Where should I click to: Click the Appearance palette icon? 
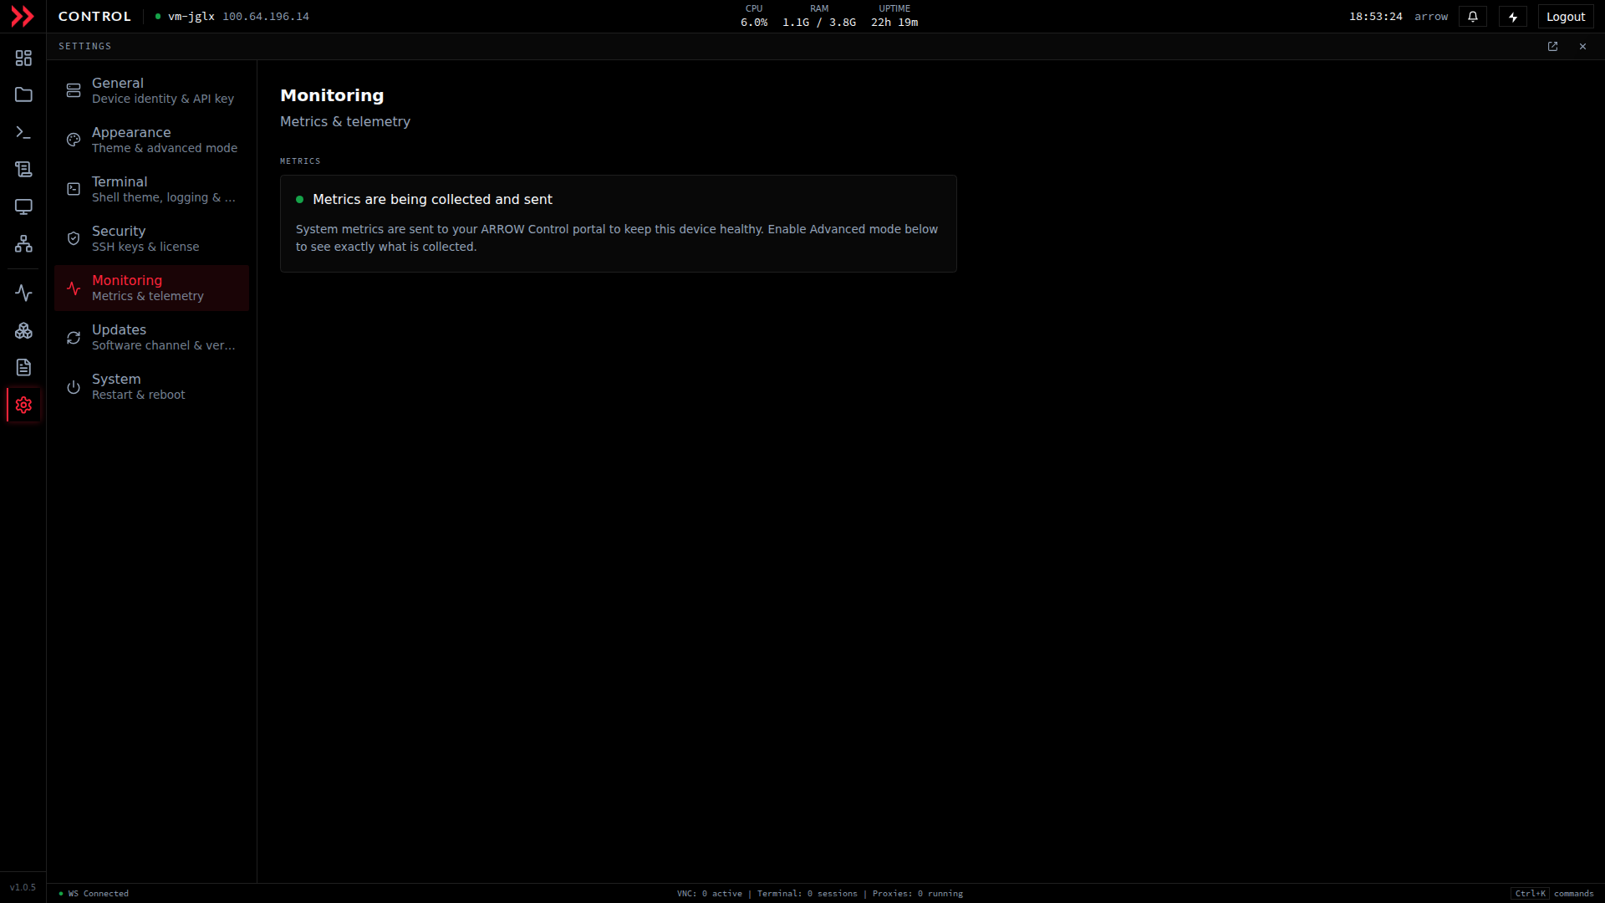pos(74,140)
